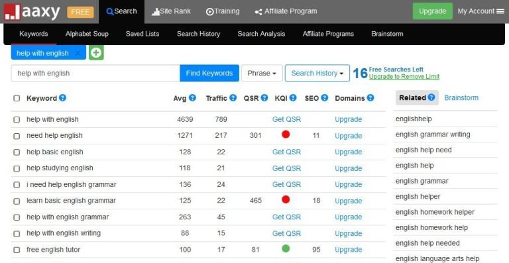Click the red KQI dot for 'need help english'
The image size is (509, 263).
click(x=286, y=134)
